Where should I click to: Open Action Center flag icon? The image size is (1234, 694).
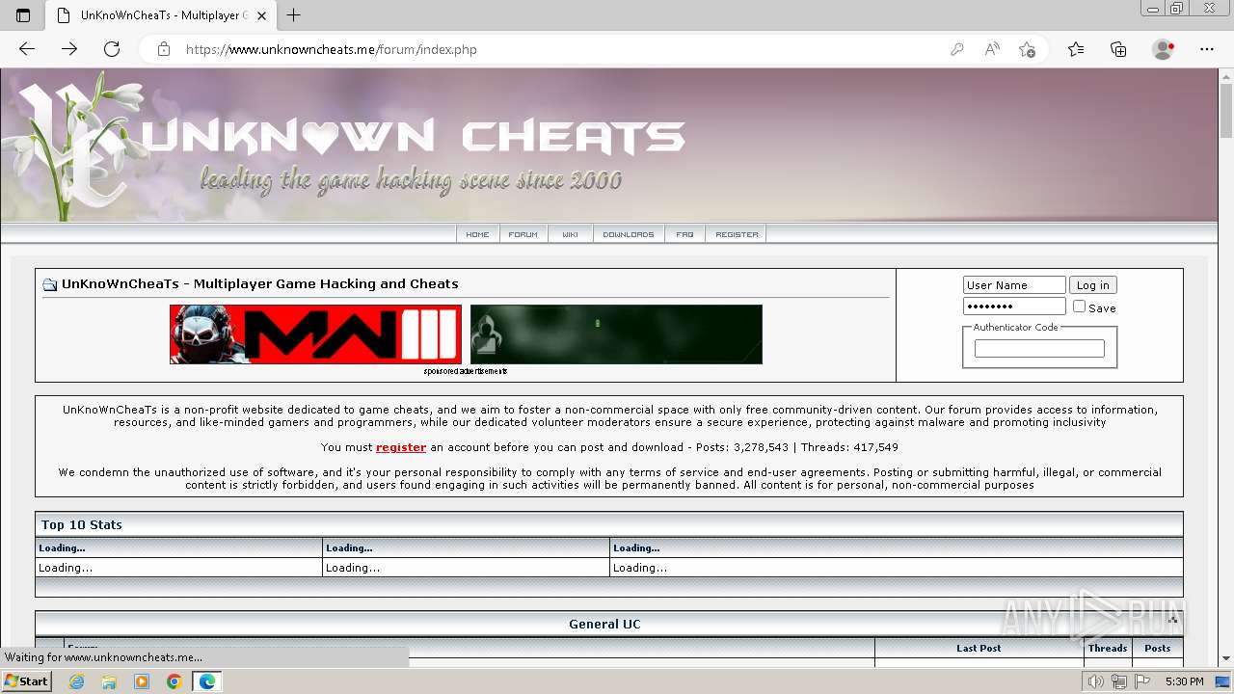point(1142,681)
